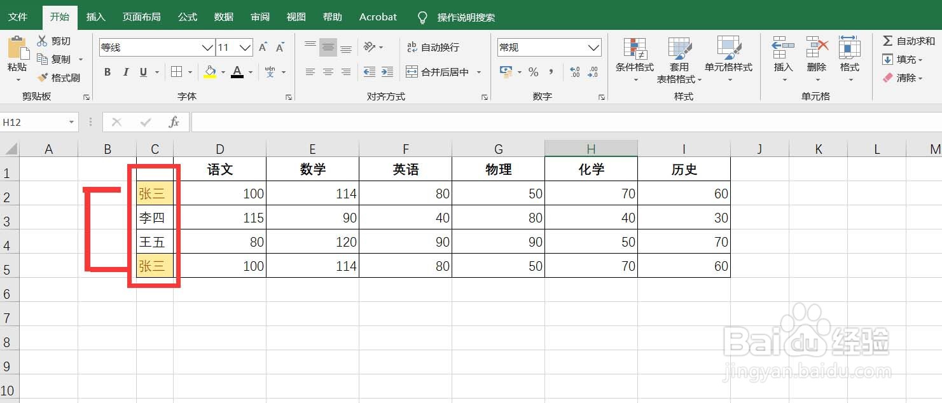This screenshot has height=403, width=942.
Task: Open the number format dropdown showing 常规
Action: click(x=548, y=47)
